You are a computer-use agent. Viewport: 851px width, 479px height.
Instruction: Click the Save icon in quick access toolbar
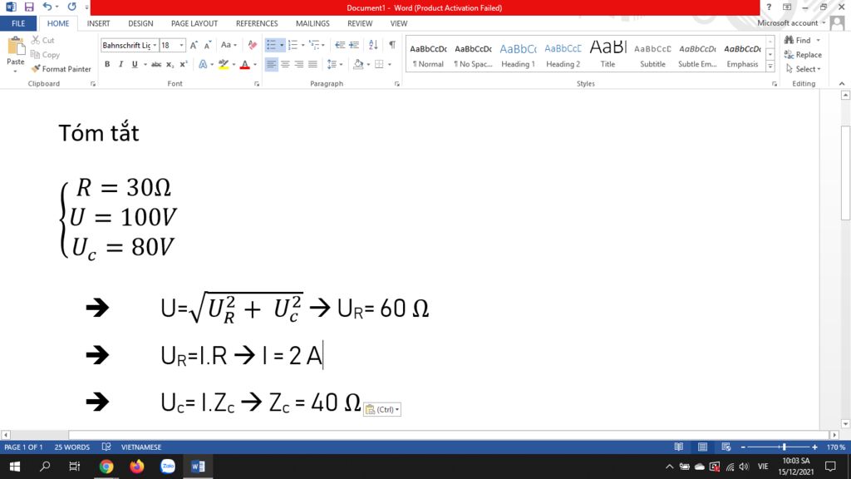[29, 7]
